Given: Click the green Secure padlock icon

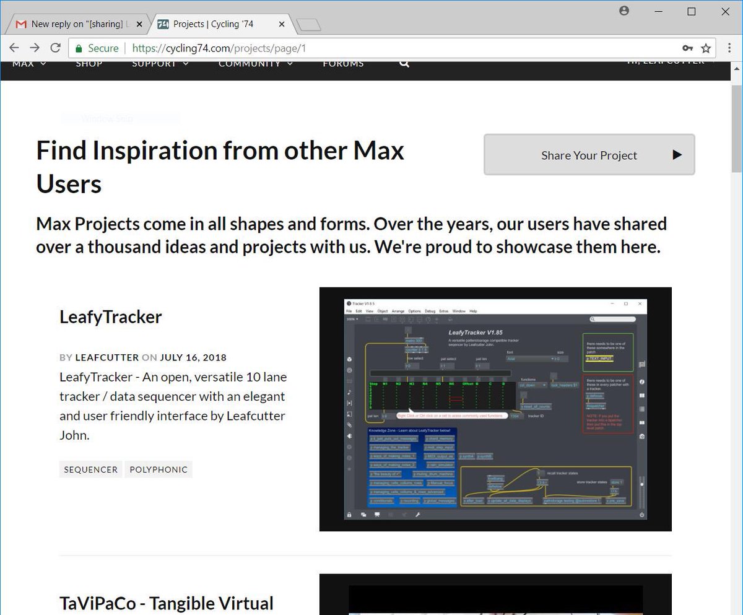Looking at the screenshot, I should (x=79, y=48).
